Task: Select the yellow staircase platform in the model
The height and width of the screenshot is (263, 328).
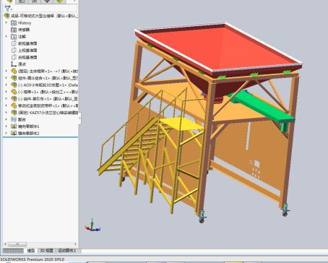Action: pyautogui.click(x=182, y=124)
